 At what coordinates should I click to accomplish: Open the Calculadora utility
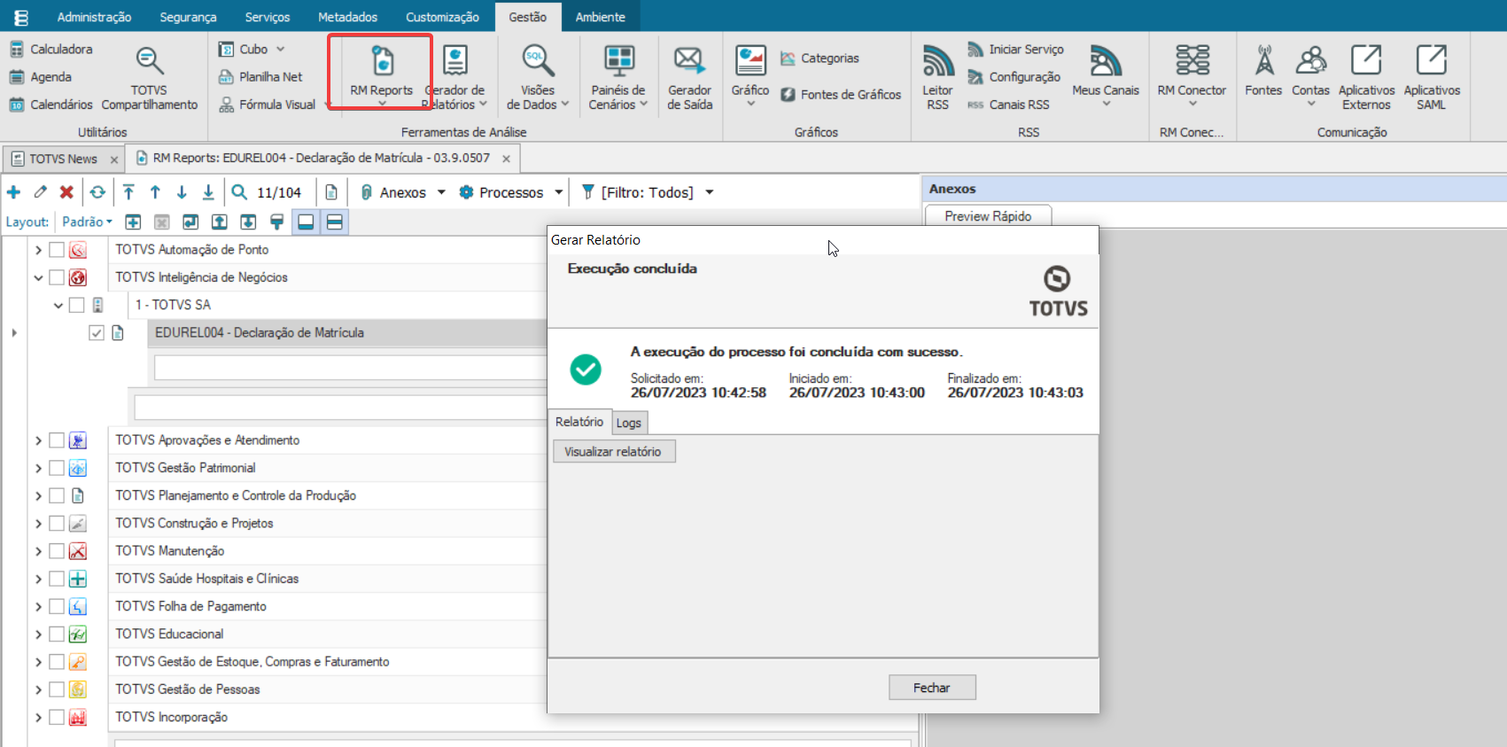[x=51, y=50]
